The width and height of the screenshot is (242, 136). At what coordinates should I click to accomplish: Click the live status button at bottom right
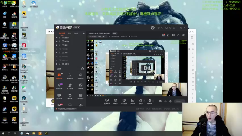[179, 101]
